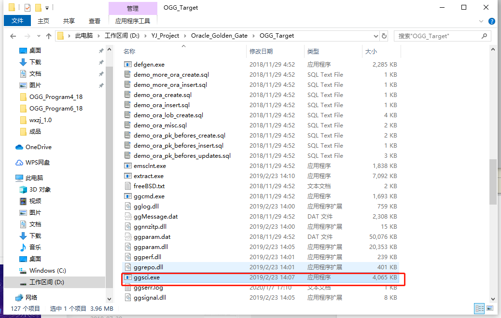The height and width of the screenshot is (318, 501).
Task: Open wxzj_1.0 folder in sidebar
Action: click(x=40, y=120)
